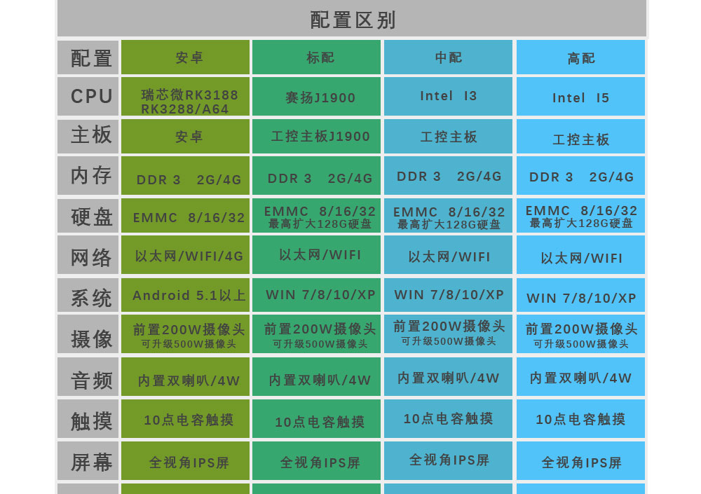The image size is (701, 494).
Task: Click the 系统 row label
Action: point(88,295)
